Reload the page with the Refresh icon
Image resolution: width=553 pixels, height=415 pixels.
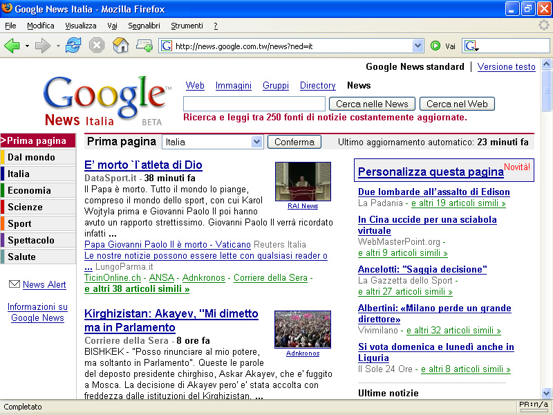pyautogui.click(x=73, y=46)
